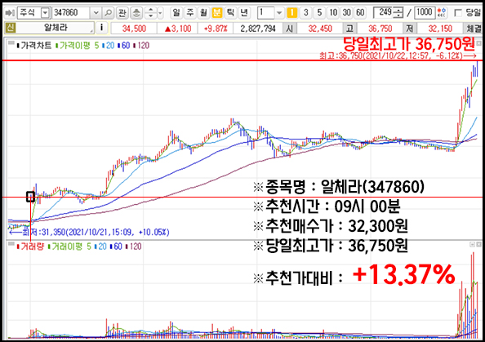Select the 틱 (tick) chart tab

(x=230, y=13)
